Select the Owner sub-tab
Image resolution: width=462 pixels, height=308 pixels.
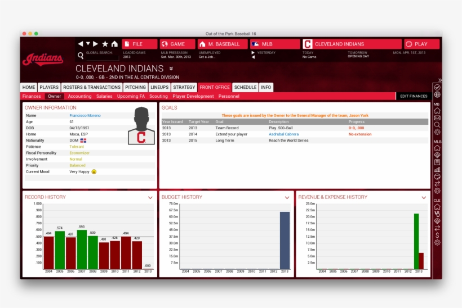point(54,96)
